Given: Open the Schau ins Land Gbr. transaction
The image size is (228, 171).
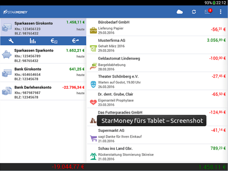Looking at the screenshot, I should pos(157,153).
